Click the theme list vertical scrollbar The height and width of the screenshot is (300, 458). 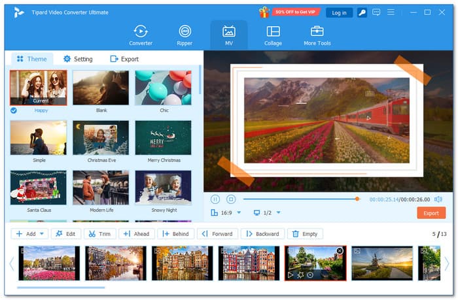click(200, 80)
